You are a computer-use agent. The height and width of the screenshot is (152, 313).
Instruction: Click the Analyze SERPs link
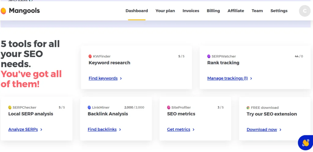pos(23,129)
